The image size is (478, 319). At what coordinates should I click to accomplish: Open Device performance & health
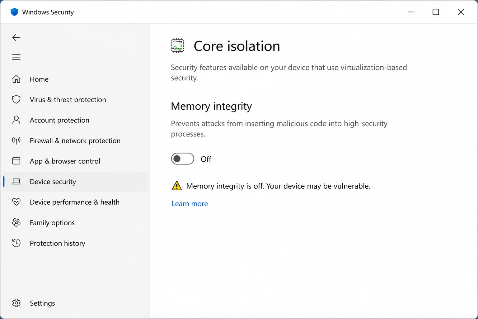coord(75,202)
